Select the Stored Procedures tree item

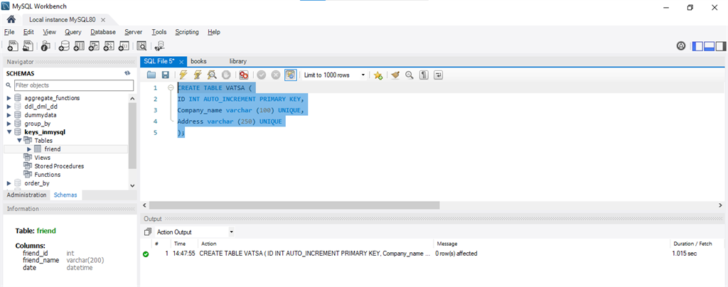59,166
